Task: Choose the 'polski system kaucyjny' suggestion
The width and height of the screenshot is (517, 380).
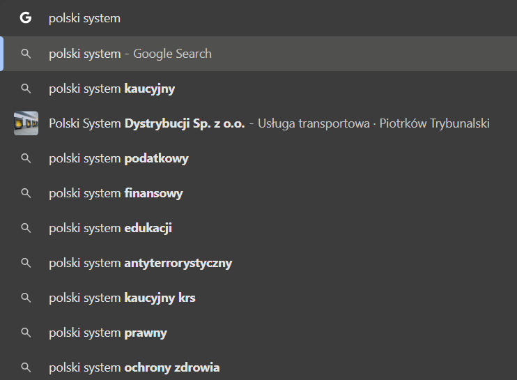Action: click(111, 89)
